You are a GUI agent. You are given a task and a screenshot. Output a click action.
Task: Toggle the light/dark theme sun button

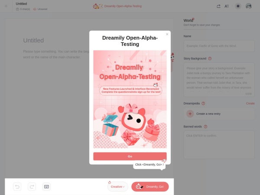click(x=238, y=6)
